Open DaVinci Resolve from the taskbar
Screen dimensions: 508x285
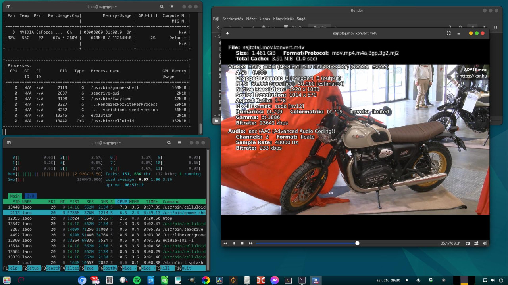[x=219, y=280]
